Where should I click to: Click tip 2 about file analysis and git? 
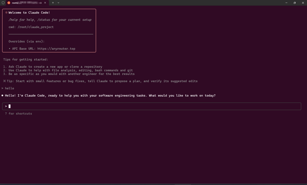[68, 70]
